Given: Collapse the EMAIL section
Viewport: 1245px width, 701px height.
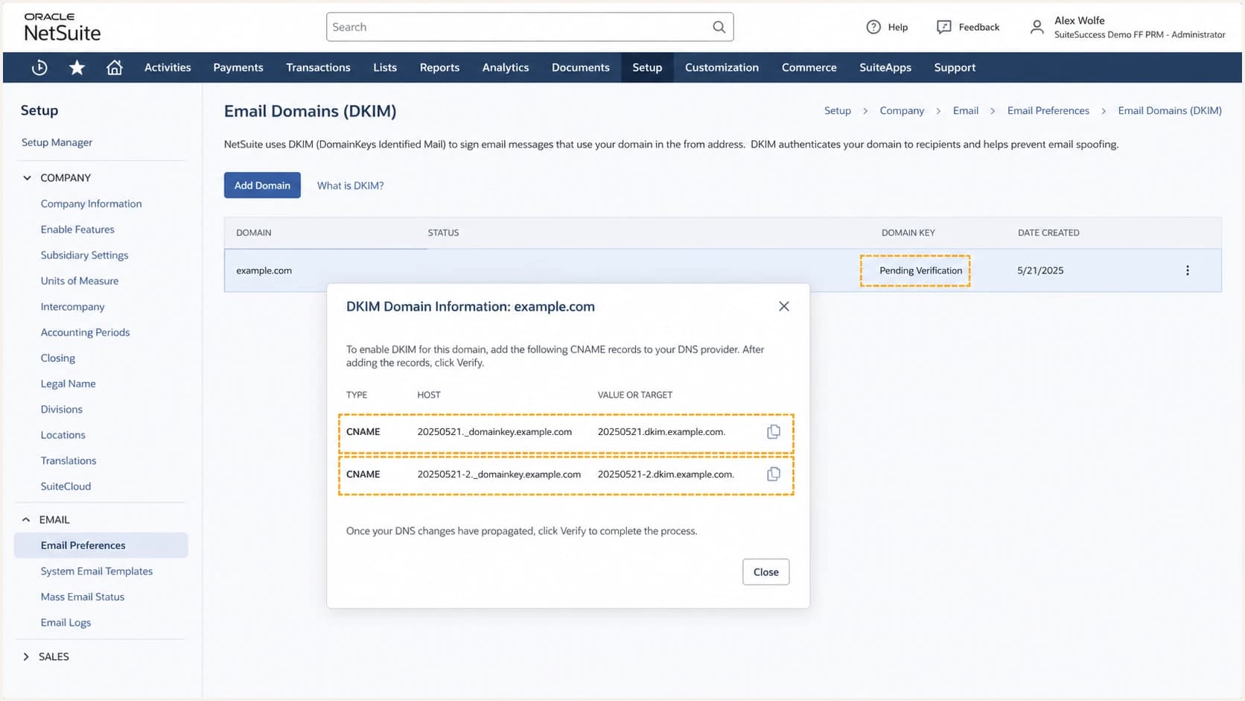Looking at the screenshot, I should pos(26,520).
